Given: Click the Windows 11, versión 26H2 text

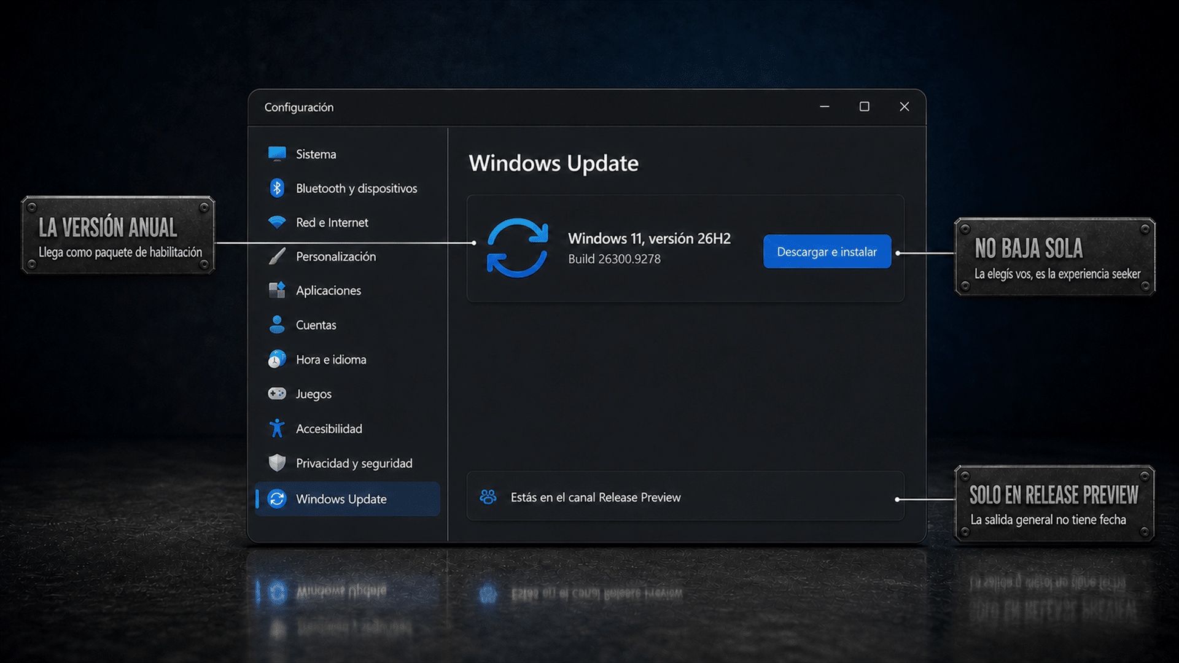Looking at the screenshot, I should [x=650, y=238].
